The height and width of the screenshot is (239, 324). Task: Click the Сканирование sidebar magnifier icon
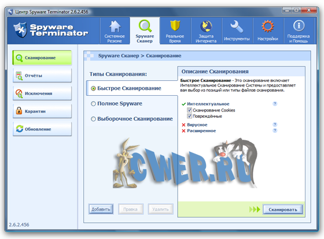pos(19,58)
